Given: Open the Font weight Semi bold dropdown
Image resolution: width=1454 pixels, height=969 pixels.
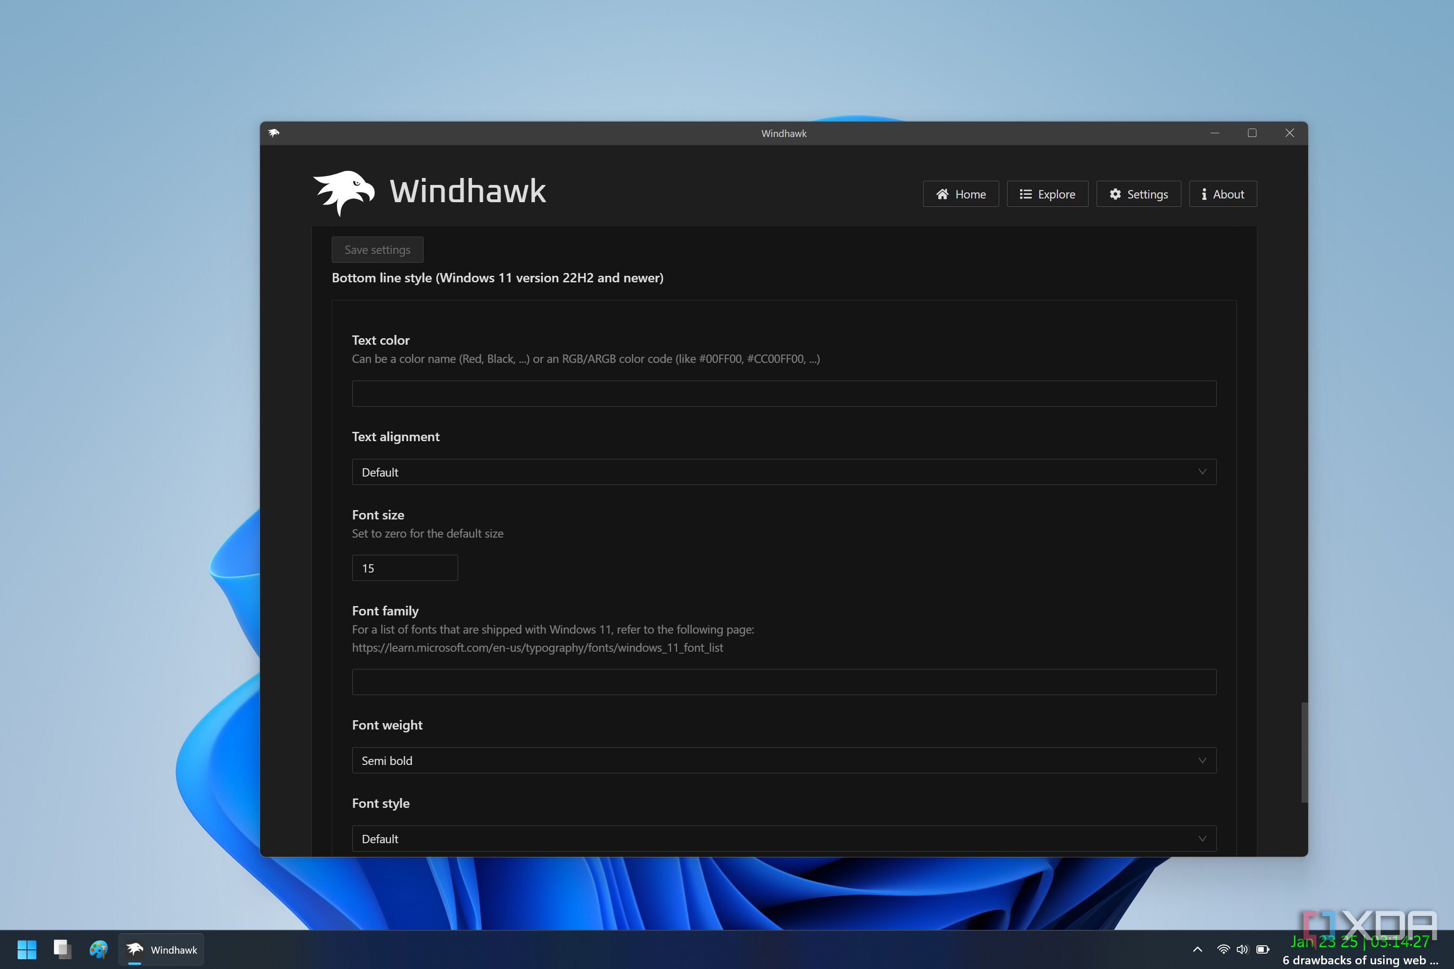Looking at the screenshot, I should coord(784,760).
